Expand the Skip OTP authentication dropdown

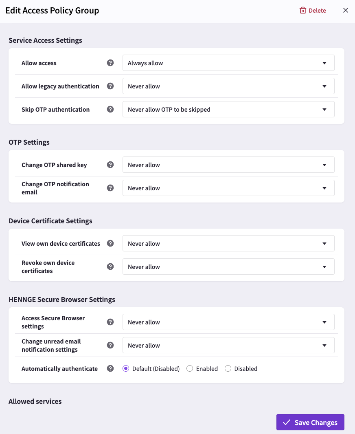[x=228, y=109]
